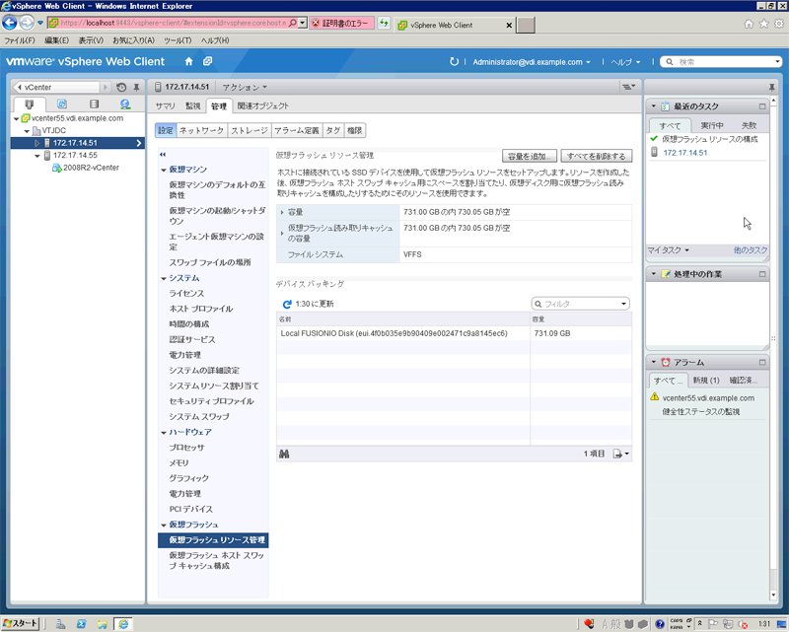The image size is (789, 632).
Task: Open Licensing (ライセンス) settings
Action: point(186,294)
